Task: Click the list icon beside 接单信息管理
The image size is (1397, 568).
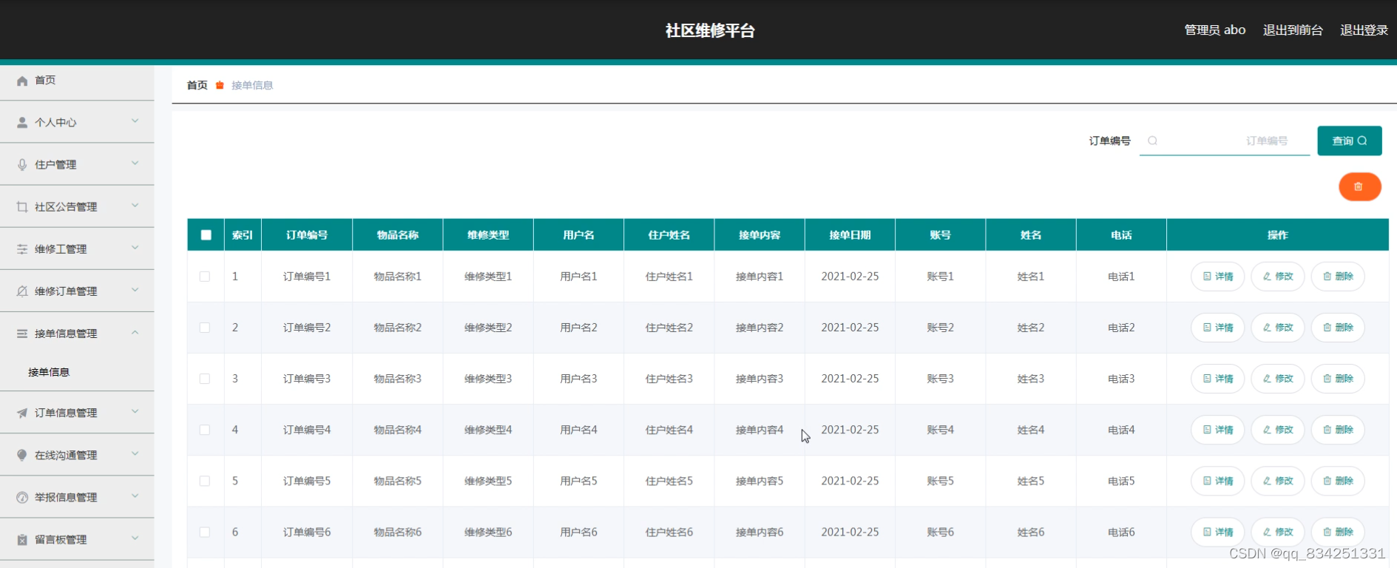Action: pos(22,334)
